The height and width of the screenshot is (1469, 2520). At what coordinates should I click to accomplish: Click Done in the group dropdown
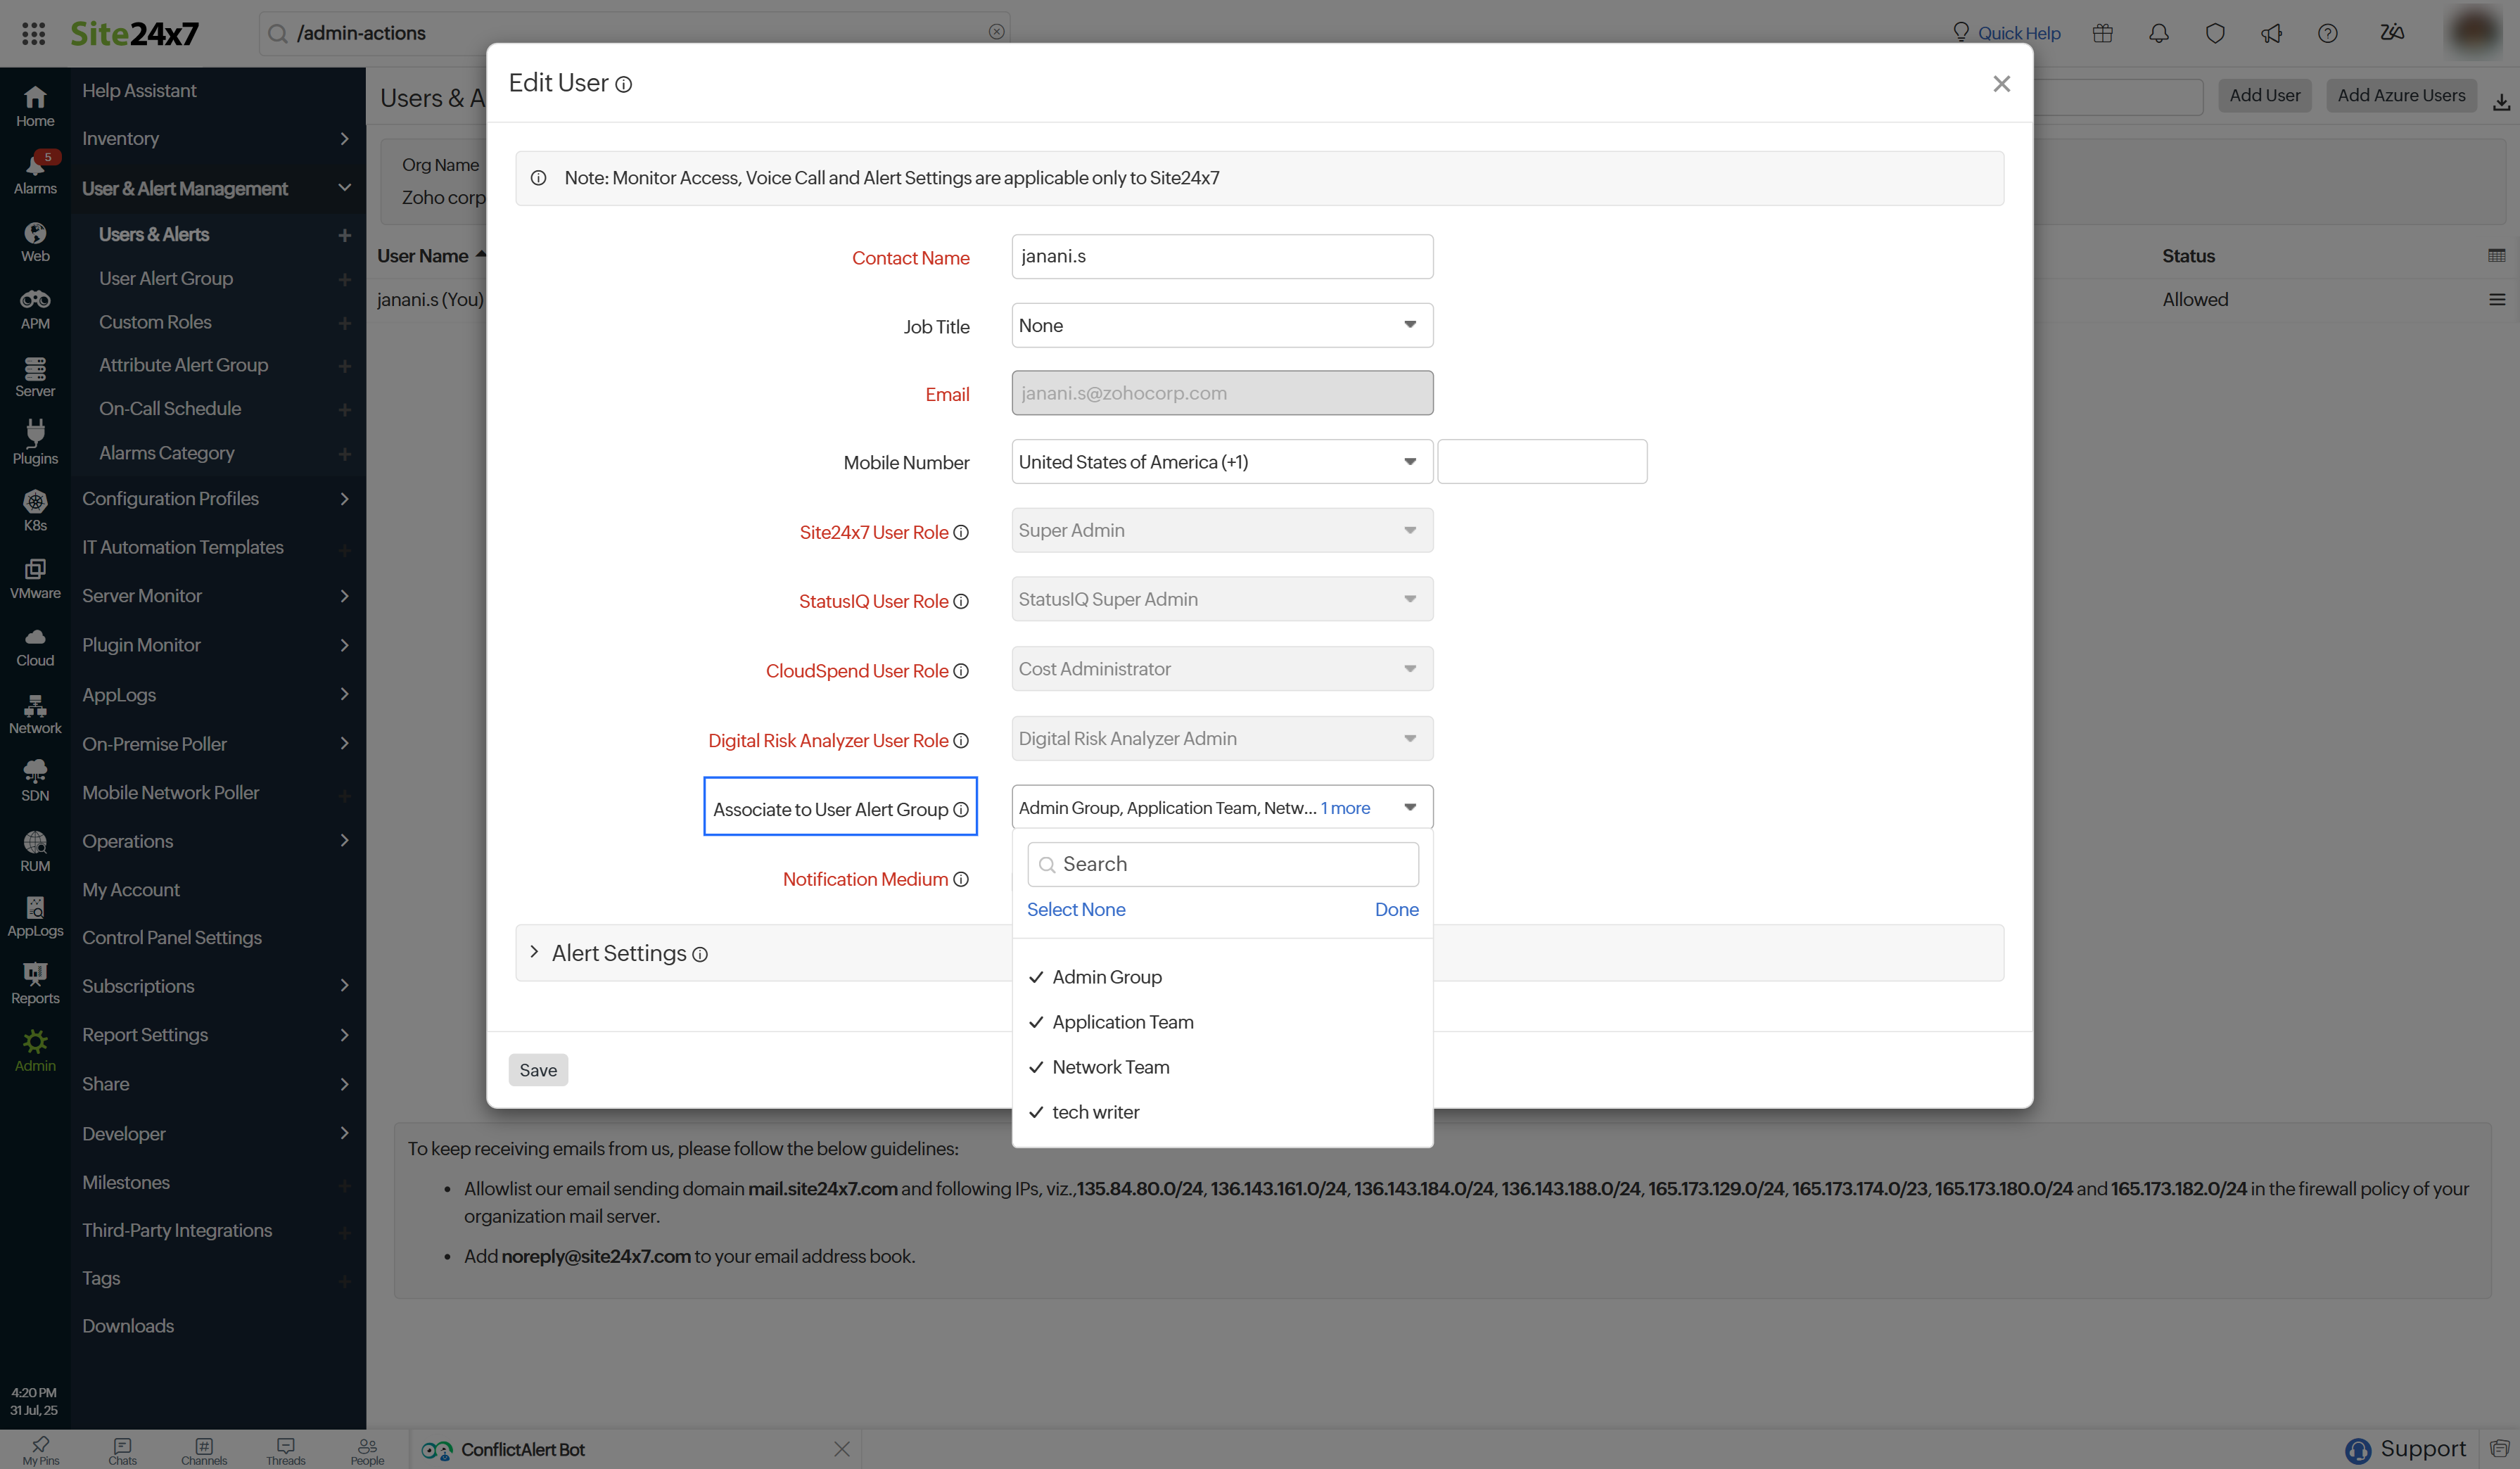coord(1395,908)
